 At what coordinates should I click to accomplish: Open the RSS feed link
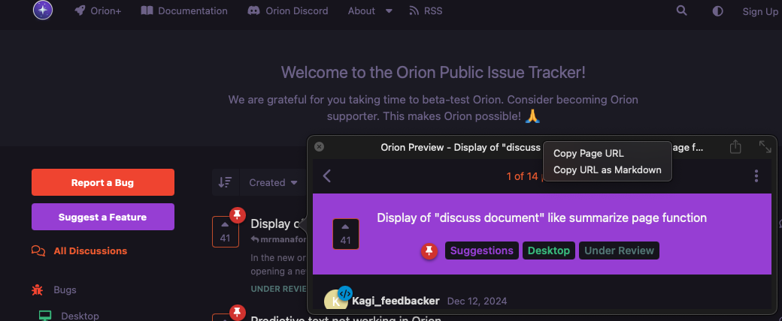[x=426, y=11]
